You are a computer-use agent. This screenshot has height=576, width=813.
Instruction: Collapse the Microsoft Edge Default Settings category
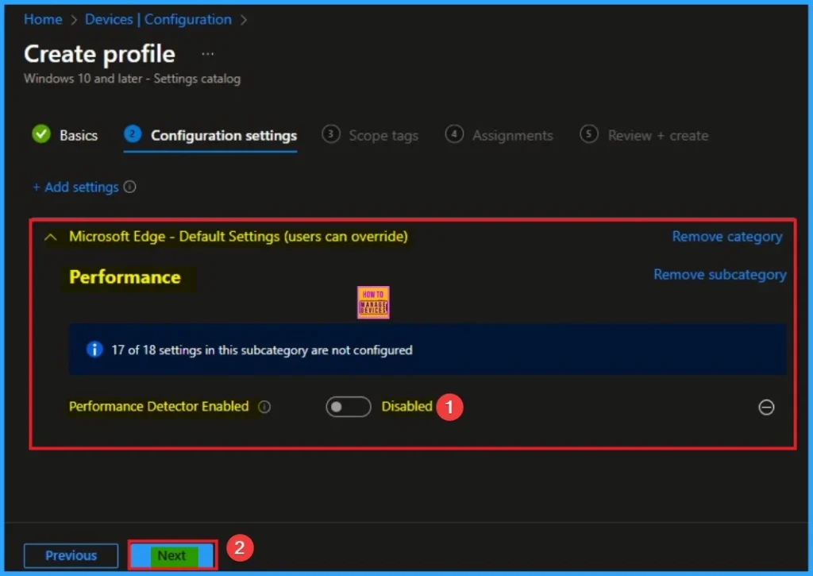[x=51, y=237]
